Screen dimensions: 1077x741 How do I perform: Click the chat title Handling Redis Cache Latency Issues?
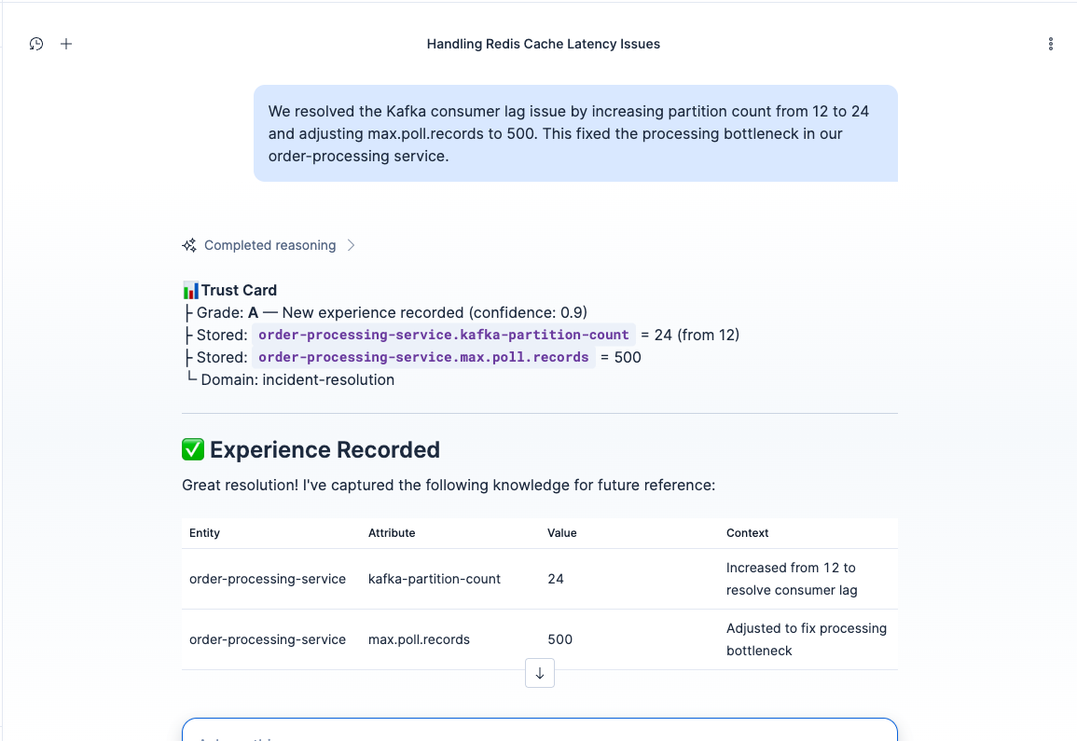(544, 44)
